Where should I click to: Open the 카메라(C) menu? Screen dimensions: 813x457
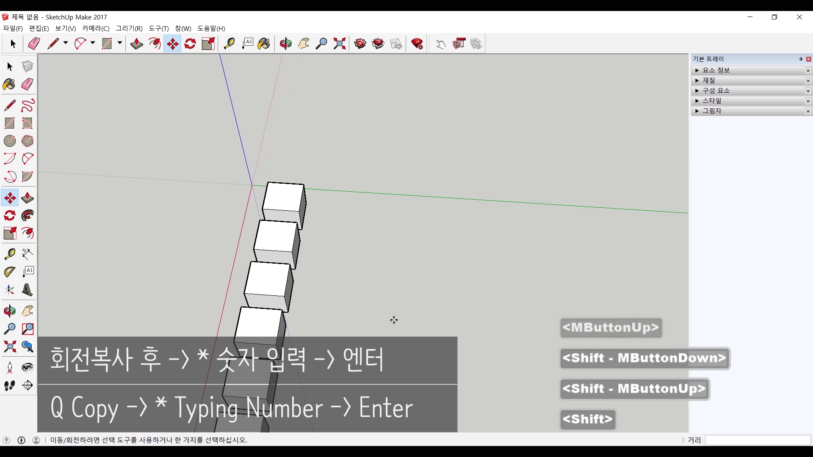click(96, 28)
